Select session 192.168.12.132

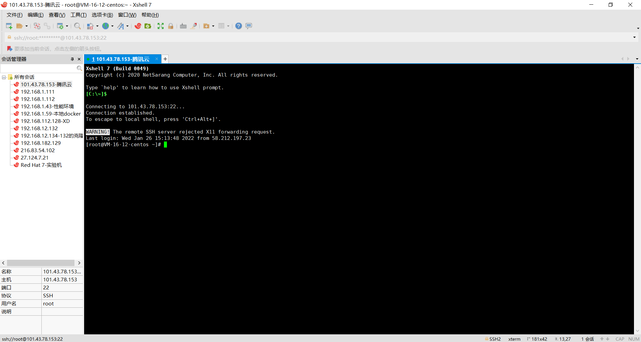click(39, 129)
